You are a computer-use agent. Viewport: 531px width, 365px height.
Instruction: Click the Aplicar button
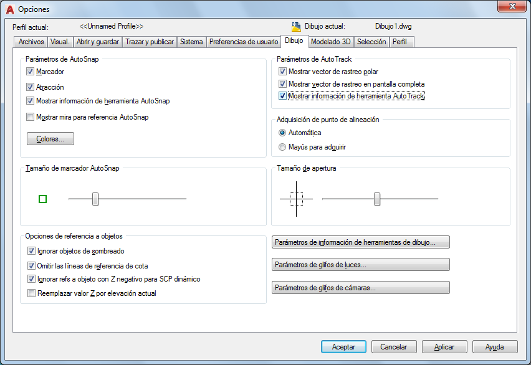pyautogui.click(x=444, y=347)
